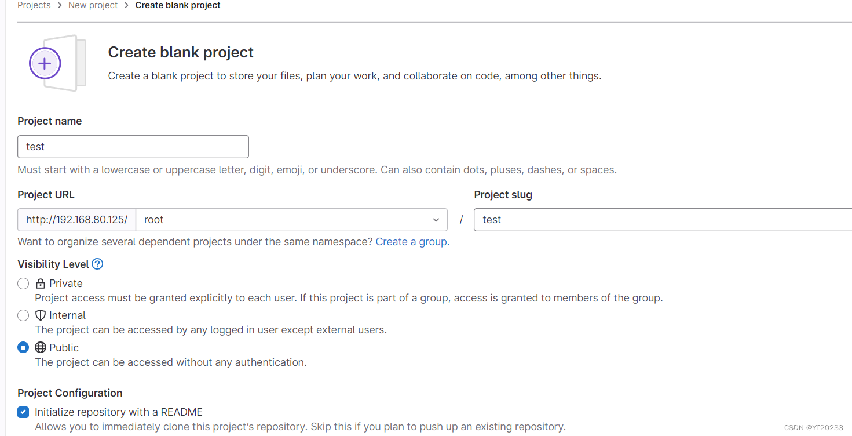852x436 pixels.
Task: Click the globe icon next to Public
Action: (x=41, y=347)
